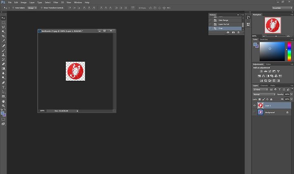Lock transparent pixels in Layers panel

(x=260, y=99)
